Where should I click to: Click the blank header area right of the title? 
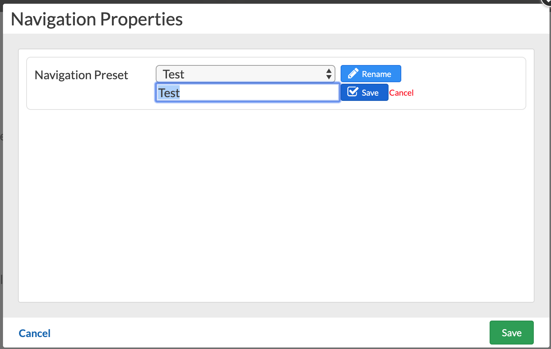(x=356, y=19)
